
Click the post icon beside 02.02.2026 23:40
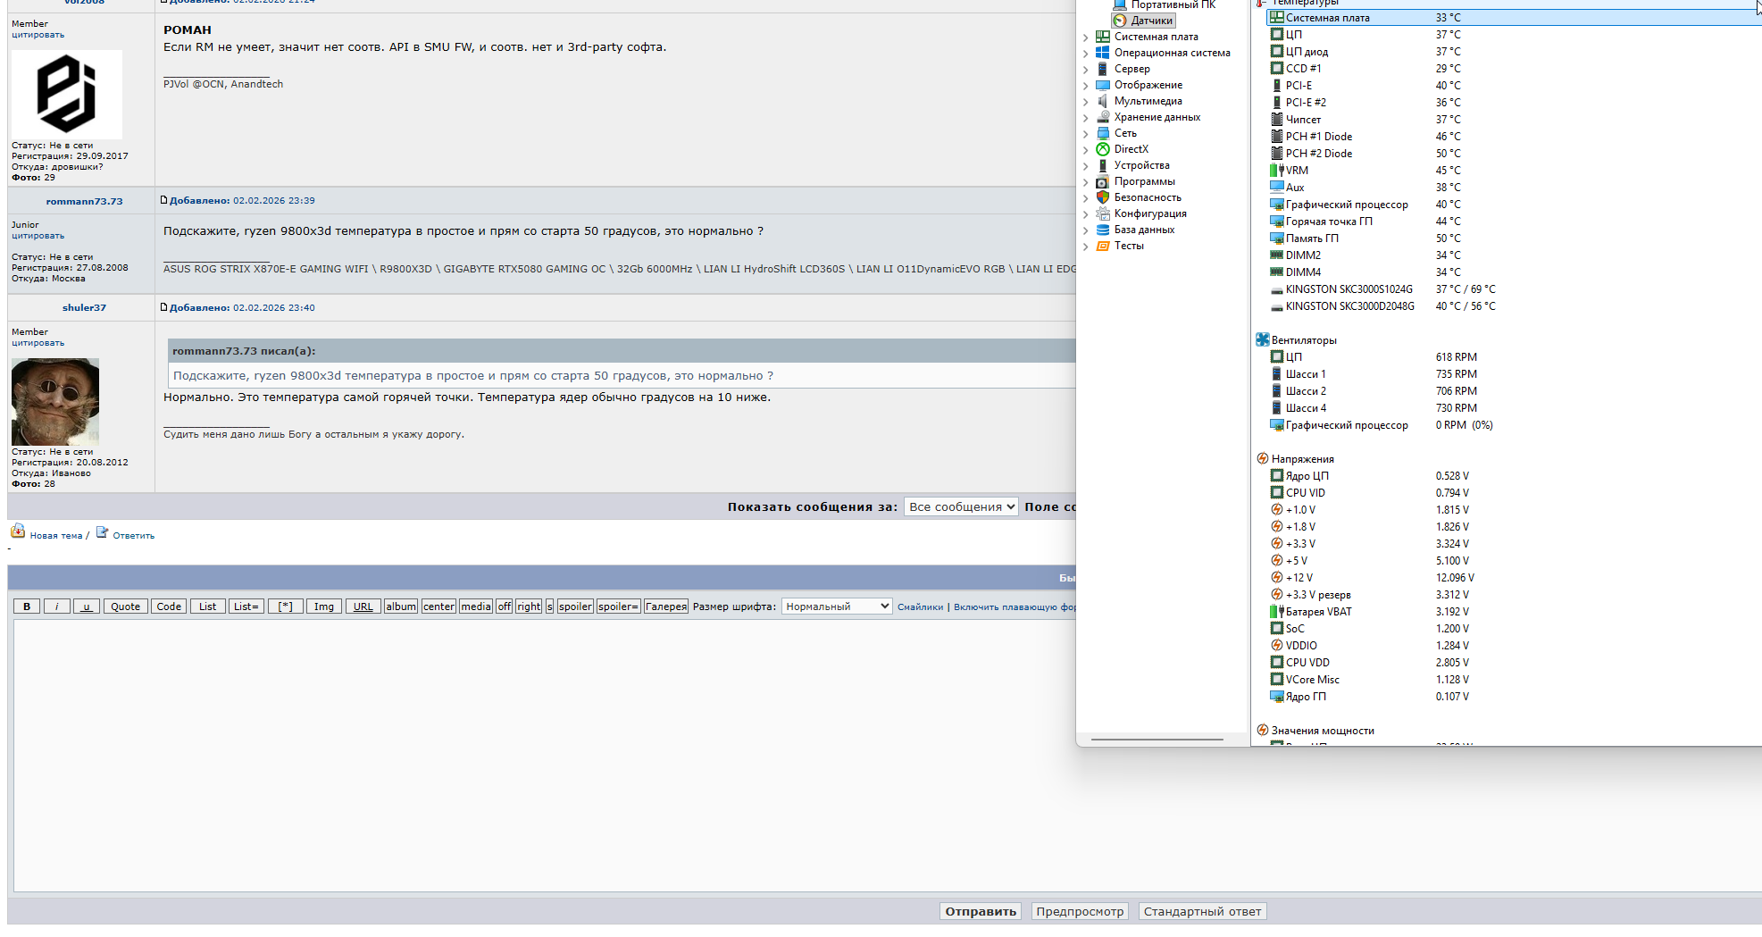click(163, 306)
